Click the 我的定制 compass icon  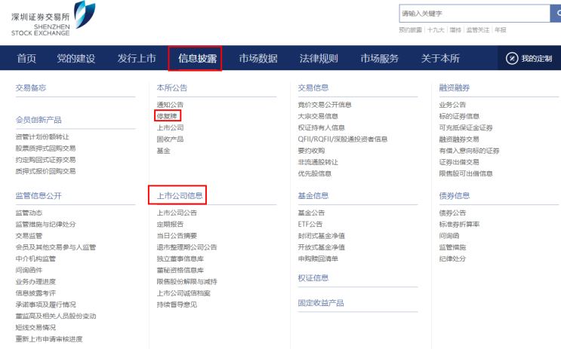click(512, 58)
